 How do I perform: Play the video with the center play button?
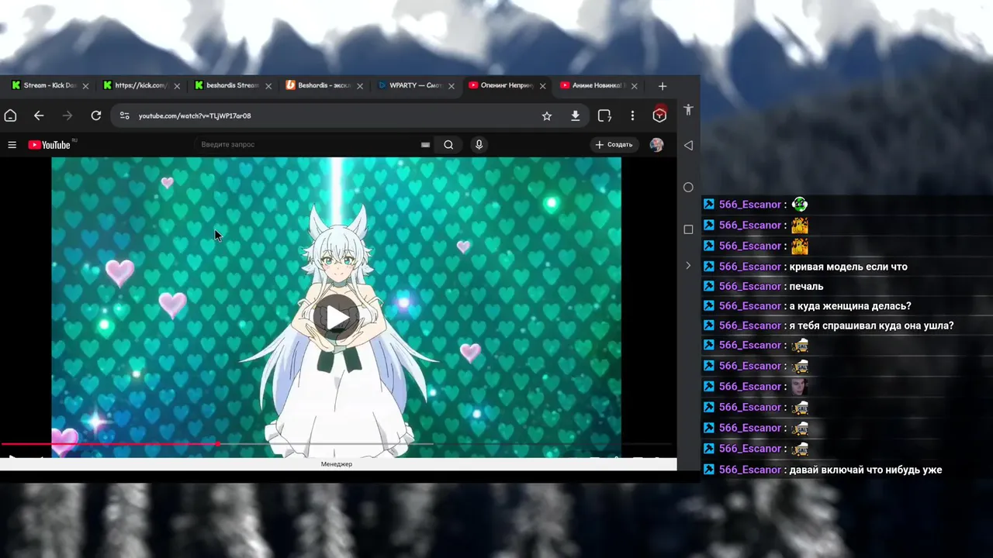tap(337, 318)
